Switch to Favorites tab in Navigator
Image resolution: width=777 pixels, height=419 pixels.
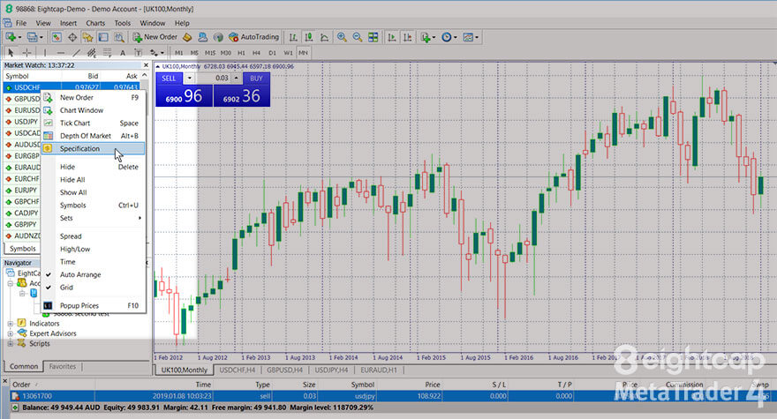pyautogui.click(x=63, y=366)
